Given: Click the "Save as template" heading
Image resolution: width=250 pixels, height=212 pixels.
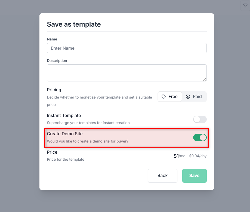Looking at the screenshot, I should (74, 24).
